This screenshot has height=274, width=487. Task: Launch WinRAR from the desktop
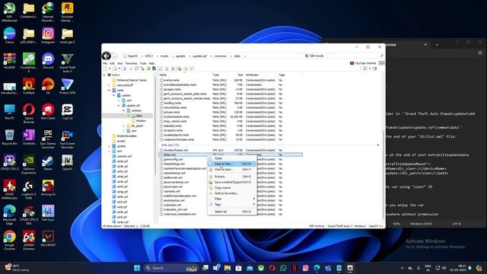9,61
